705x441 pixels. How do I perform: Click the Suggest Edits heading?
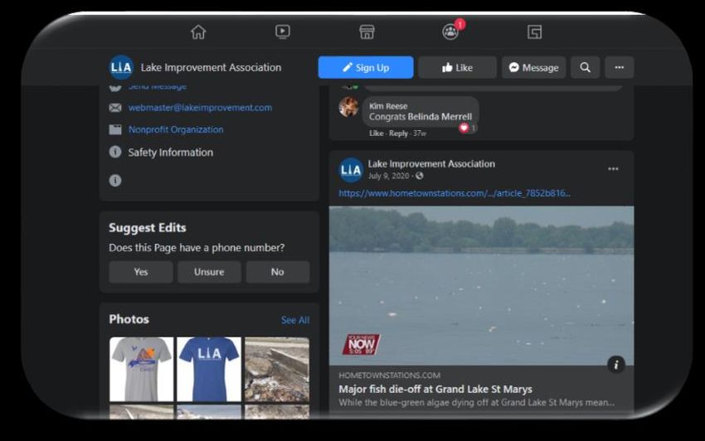[148, 228]
